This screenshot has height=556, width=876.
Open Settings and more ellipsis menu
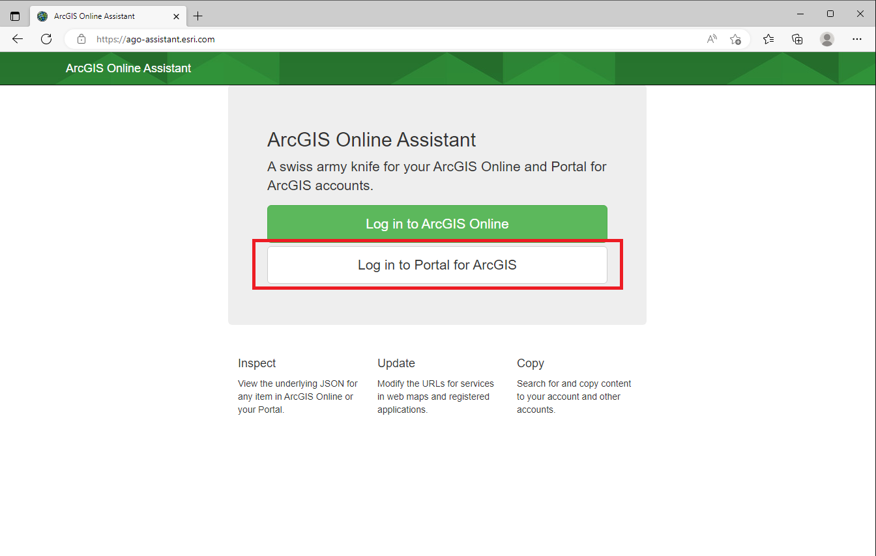coord(857,39)
